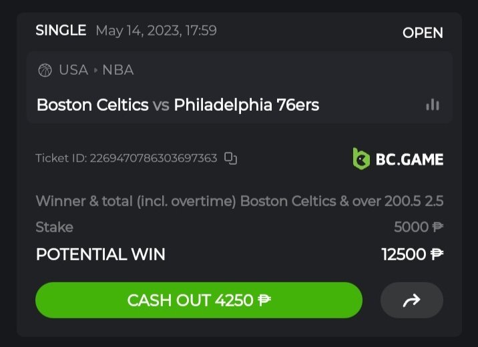Click the peso symbol next to 12500
Screen dimensions: 478x347
(437, 254)
